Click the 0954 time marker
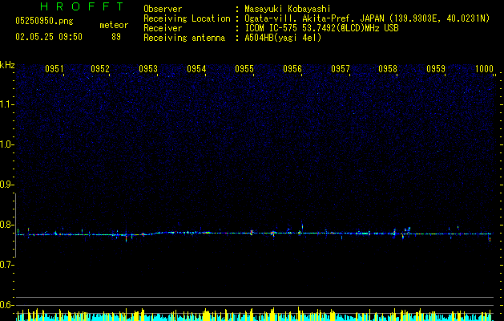504x321 pixels. 196,69
